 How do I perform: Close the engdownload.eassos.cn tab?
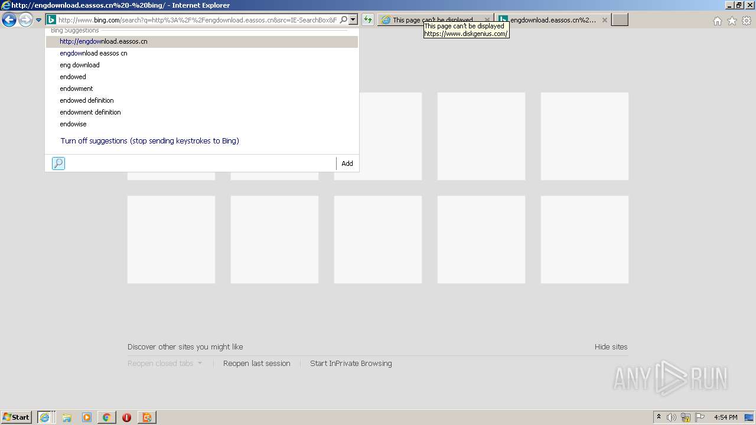tap(604, 20)
